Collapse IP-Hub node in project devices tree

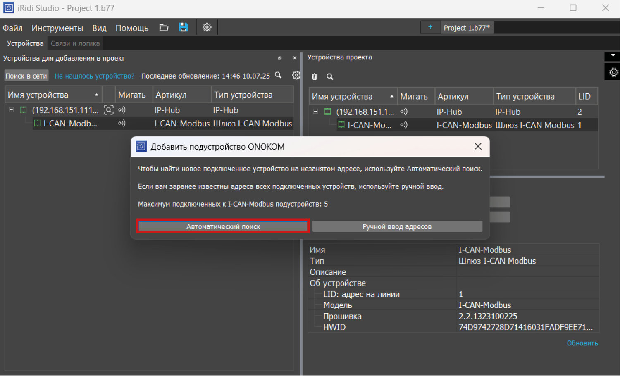click(x=315, y=112)
